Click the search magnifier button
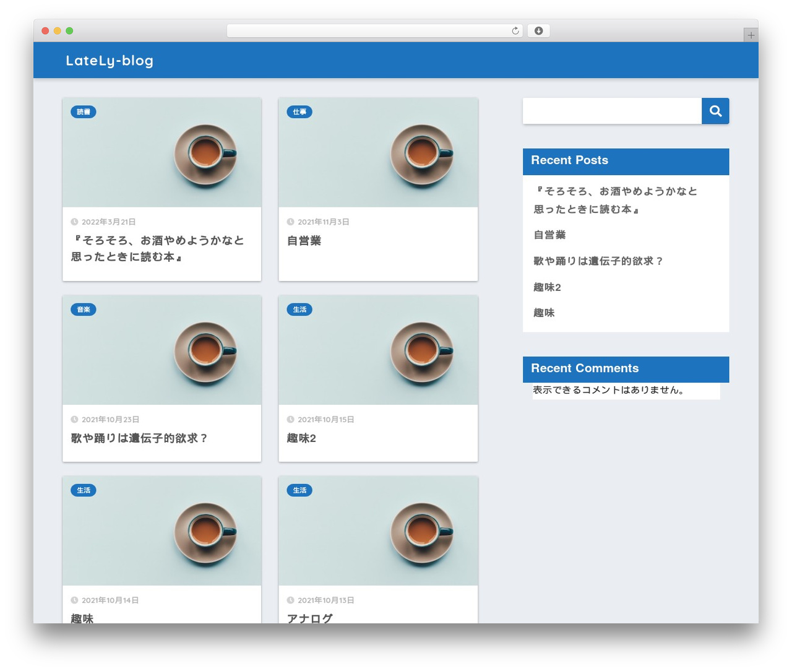Viewport: 792px width, 671px height. pyautogui.click(x=715, y=111)
